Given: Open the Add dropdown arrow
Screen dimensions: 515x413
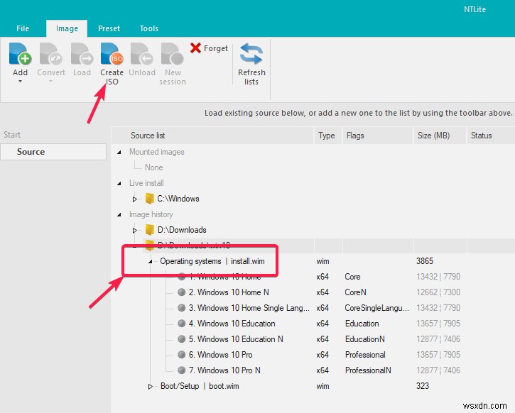Looking at the screenshot, I should coord(20,81).
